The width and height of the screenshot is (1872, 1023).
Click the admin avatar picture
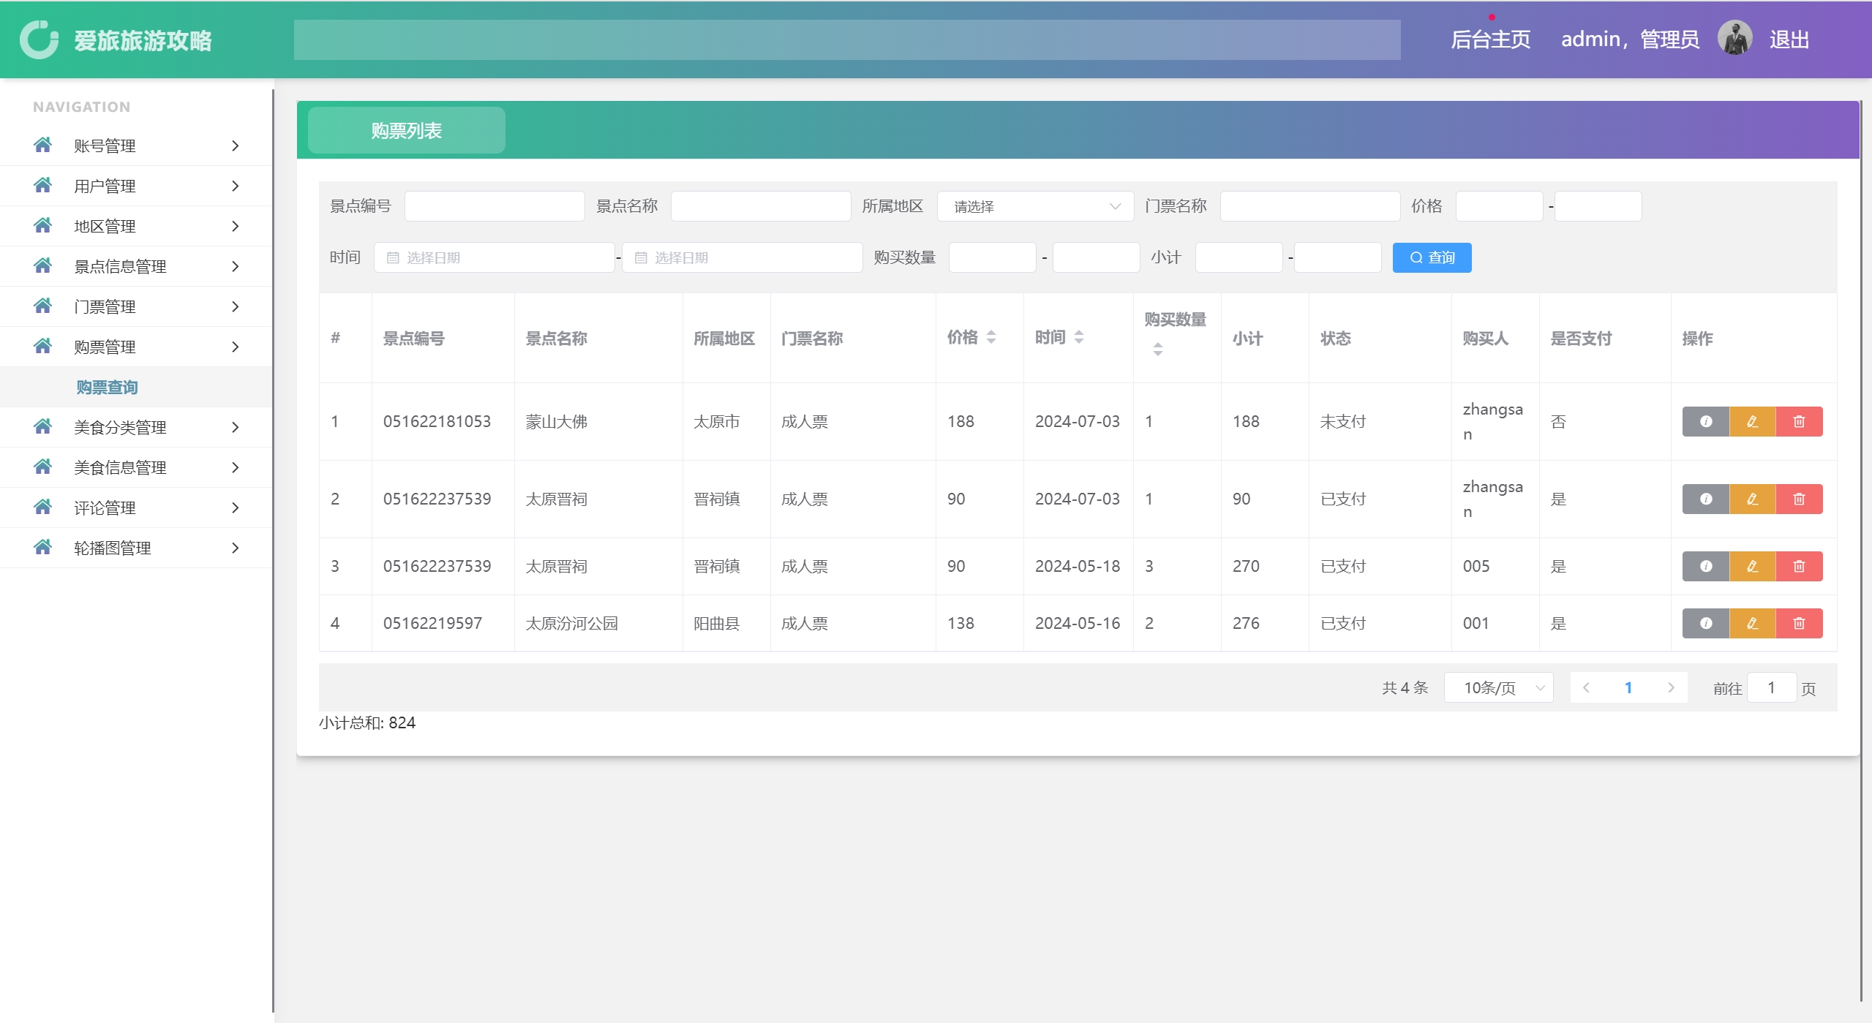coord(1734,39)
